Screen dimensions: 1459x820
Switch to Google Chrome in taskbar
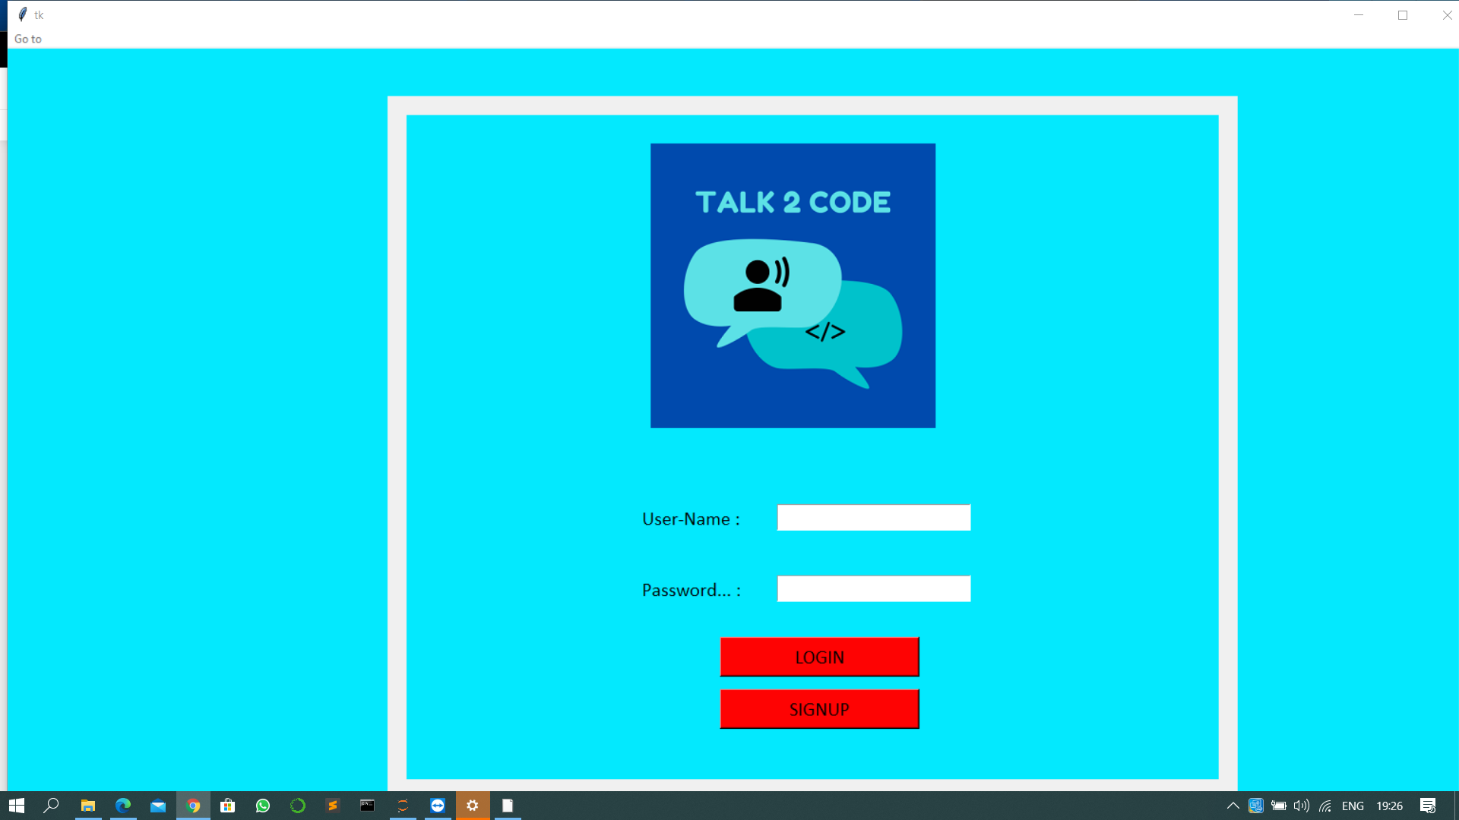pos(193,806)
